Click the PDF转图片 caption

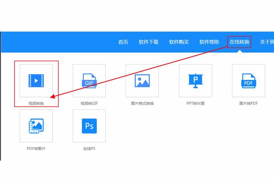pos(36,149)
